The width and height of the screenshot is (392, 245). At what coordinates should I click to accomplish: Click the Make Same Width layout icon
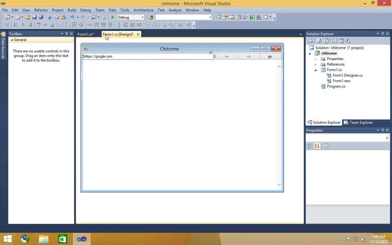[x=61, y=25]
